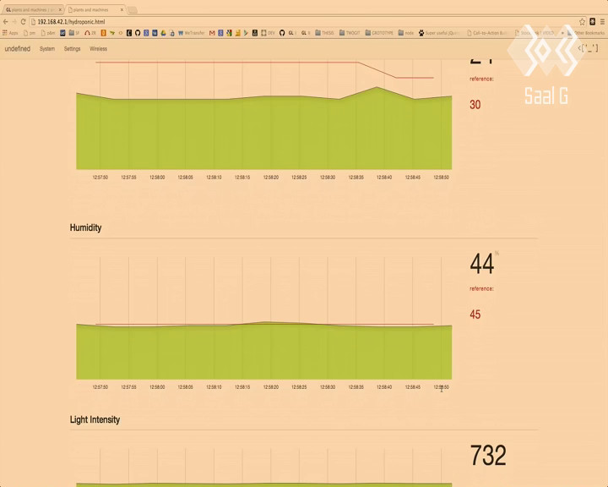This screenshot has width=608, height=487.
Task: Click the 12:57:50 label on the top chart axis
Action: tap(100, 177)
